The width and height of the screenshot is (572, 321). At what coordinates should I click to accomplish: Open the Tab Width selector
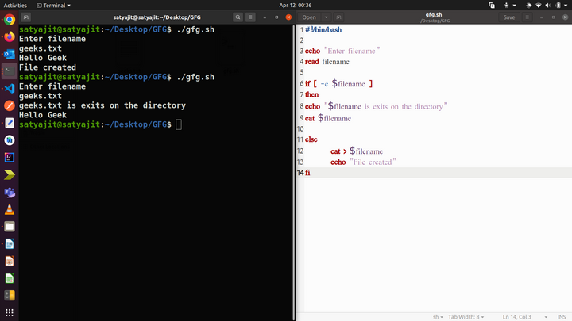tap(466, 315)
